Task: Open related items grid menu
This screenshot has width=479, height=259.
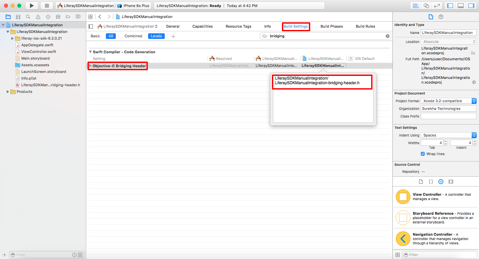Action: 90,17
